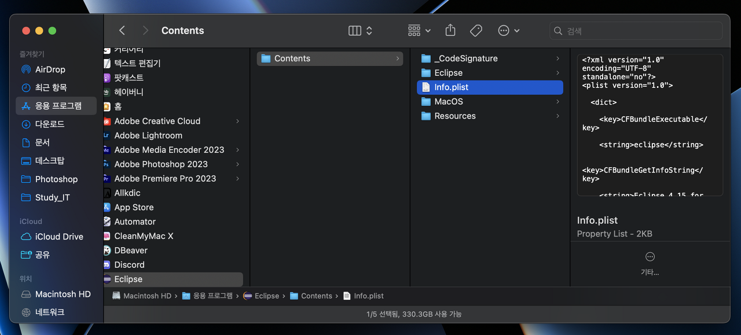This screenshot has width=741, height=335.
Task: Expand Adobe Media Encoder 2023 chevron
Action: [237, 150]
